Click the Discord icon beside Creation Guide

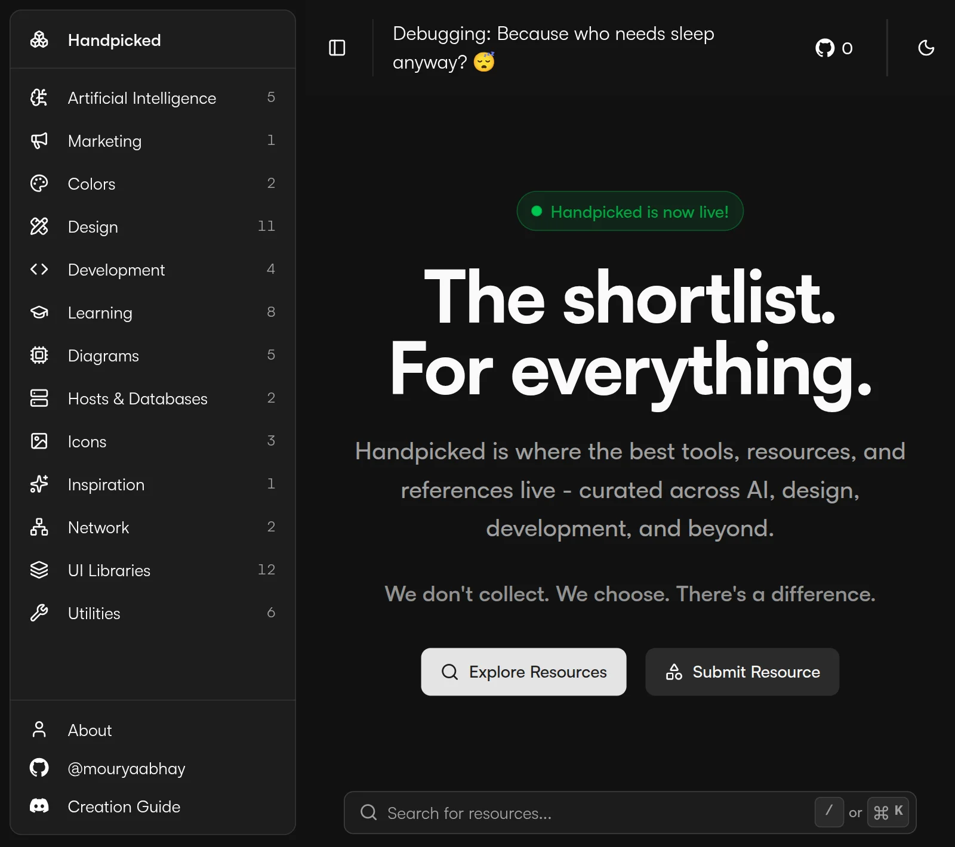tap(39, 806)
